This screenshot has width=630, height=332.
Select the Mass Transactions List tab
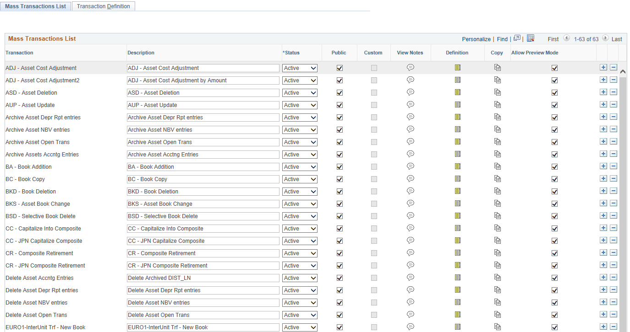35,6
